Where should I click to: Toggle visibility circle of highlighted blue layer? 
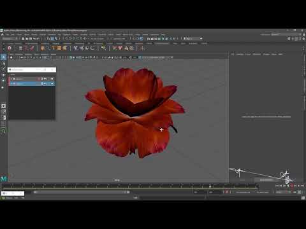tap(52, 84)
